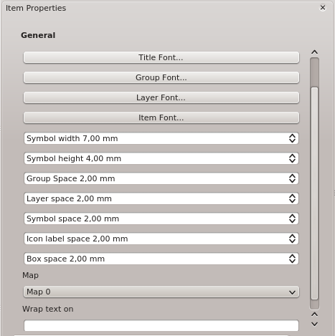Adjust Icon label space spinner

click(292, 239)
